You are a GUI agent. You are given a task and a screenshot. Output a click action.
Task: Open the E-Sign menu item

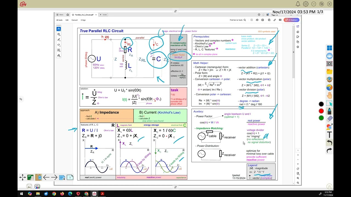coord(83,20)
